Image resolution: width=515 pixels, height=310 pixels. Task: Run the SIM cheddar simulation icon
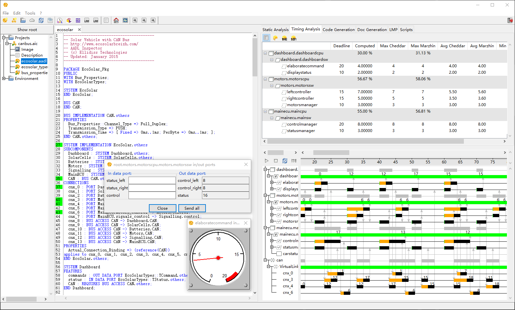(294, 38)
